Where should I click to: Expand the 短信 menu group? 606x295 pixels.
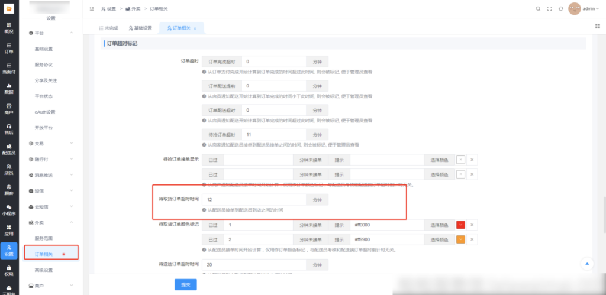(x=51, y=191)
